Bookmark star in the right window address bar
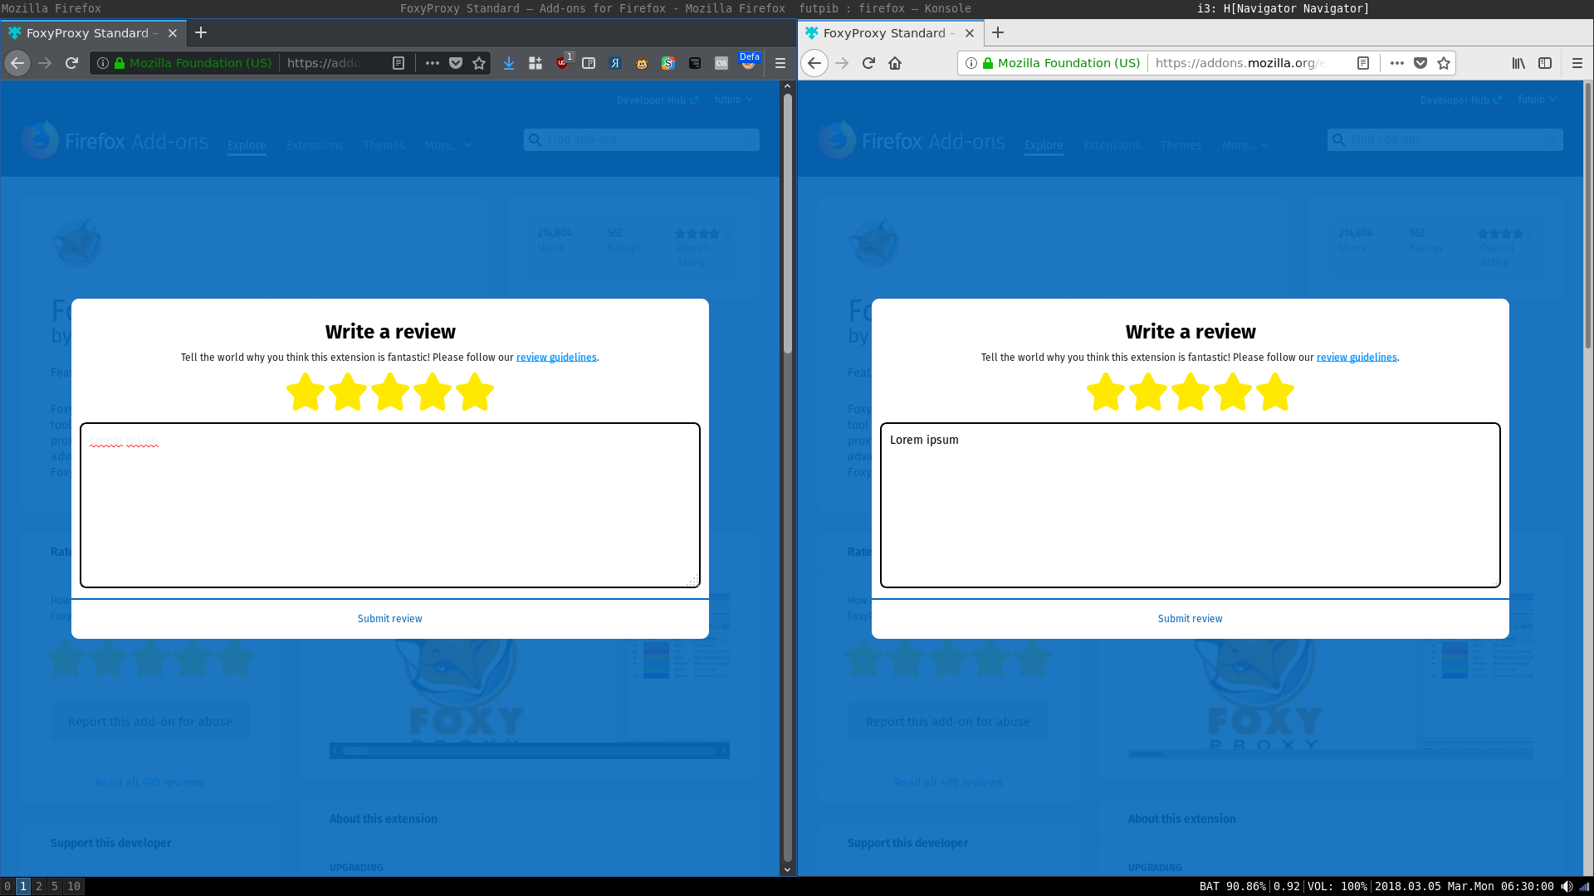The image size is (1594, 896). coord(1444,63)
